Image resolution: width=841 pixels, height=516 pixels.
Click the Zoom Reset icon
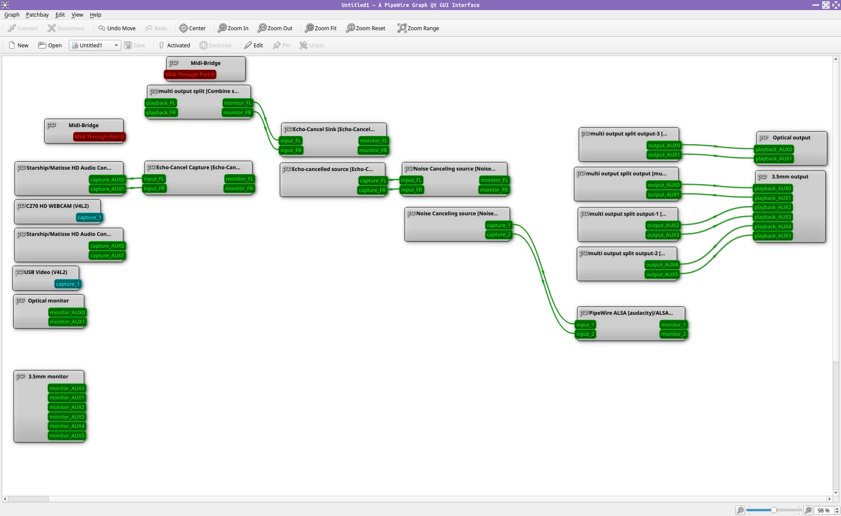pyautogui.click(x=350, y=28)
